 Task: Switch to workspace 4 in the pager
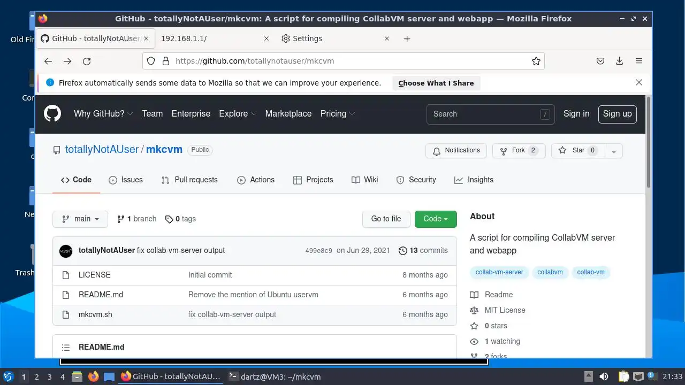[x=62, y=376]
